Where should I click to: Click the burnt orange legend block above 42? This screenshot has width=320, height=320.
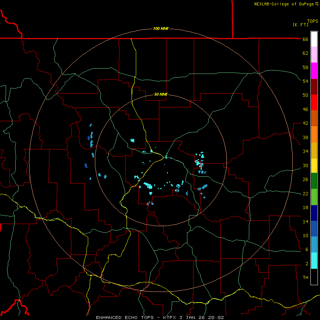(314, 118)
